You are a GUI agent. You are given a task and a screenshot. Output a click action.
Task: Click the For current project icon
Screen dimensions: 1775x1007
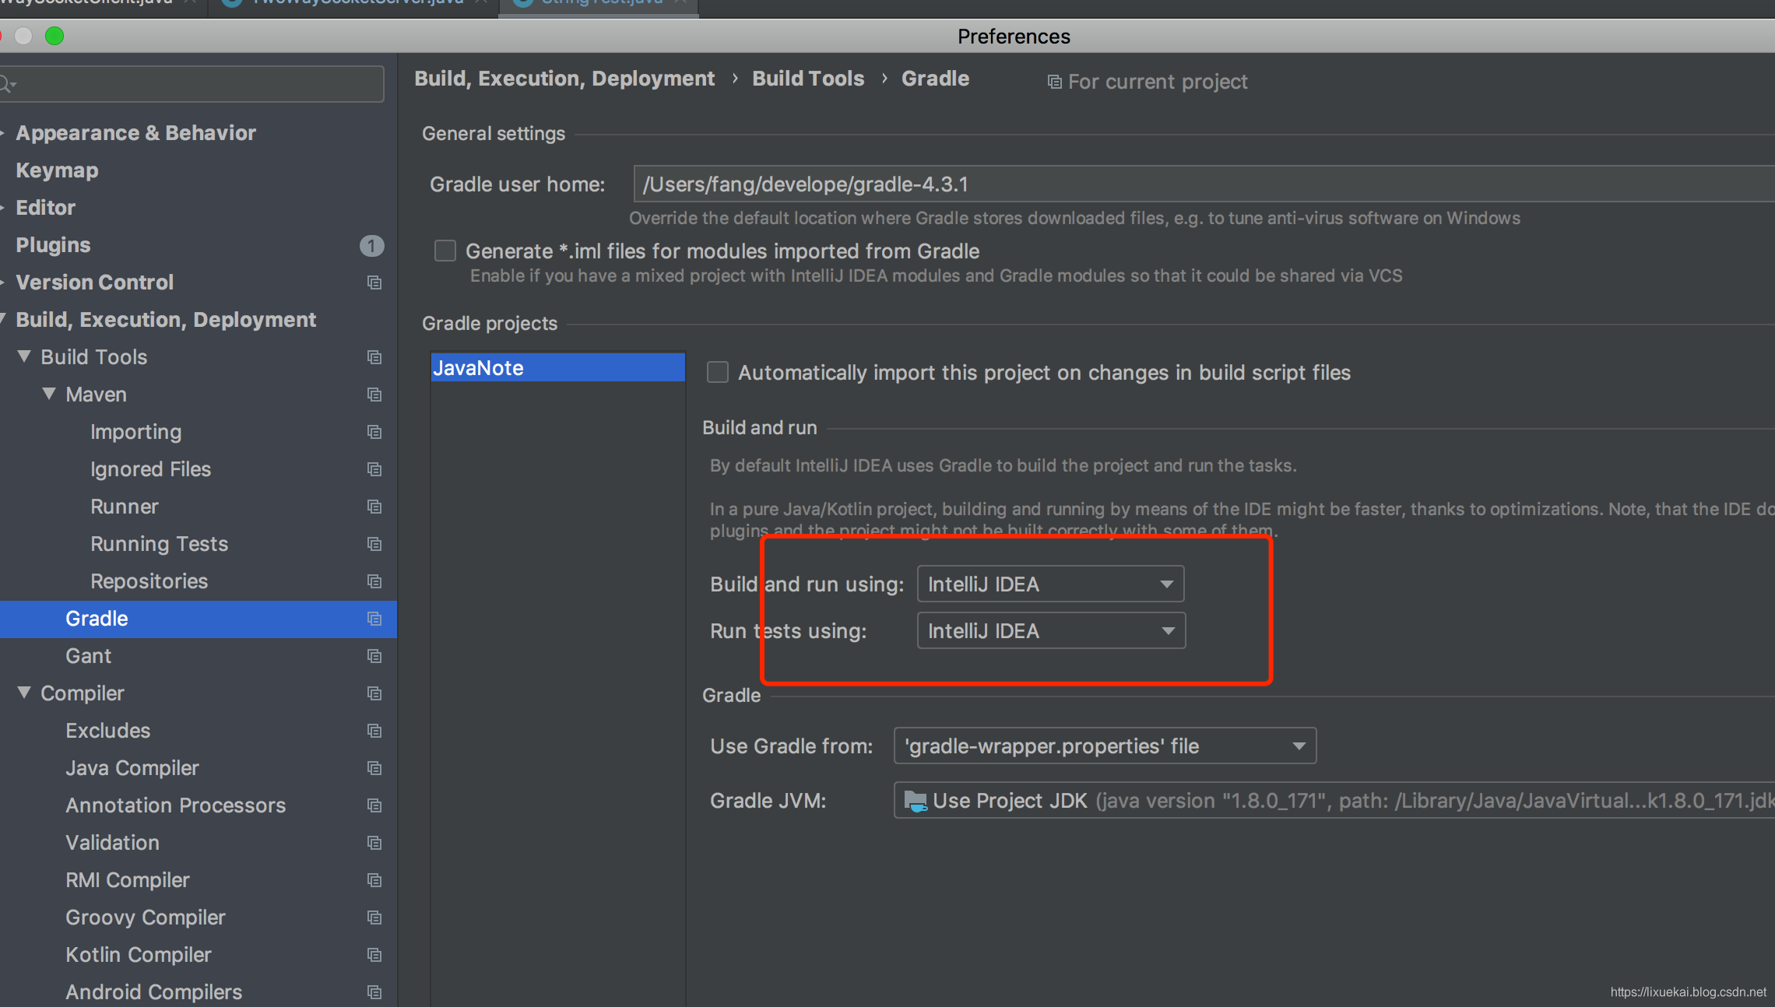(1054, 82)
